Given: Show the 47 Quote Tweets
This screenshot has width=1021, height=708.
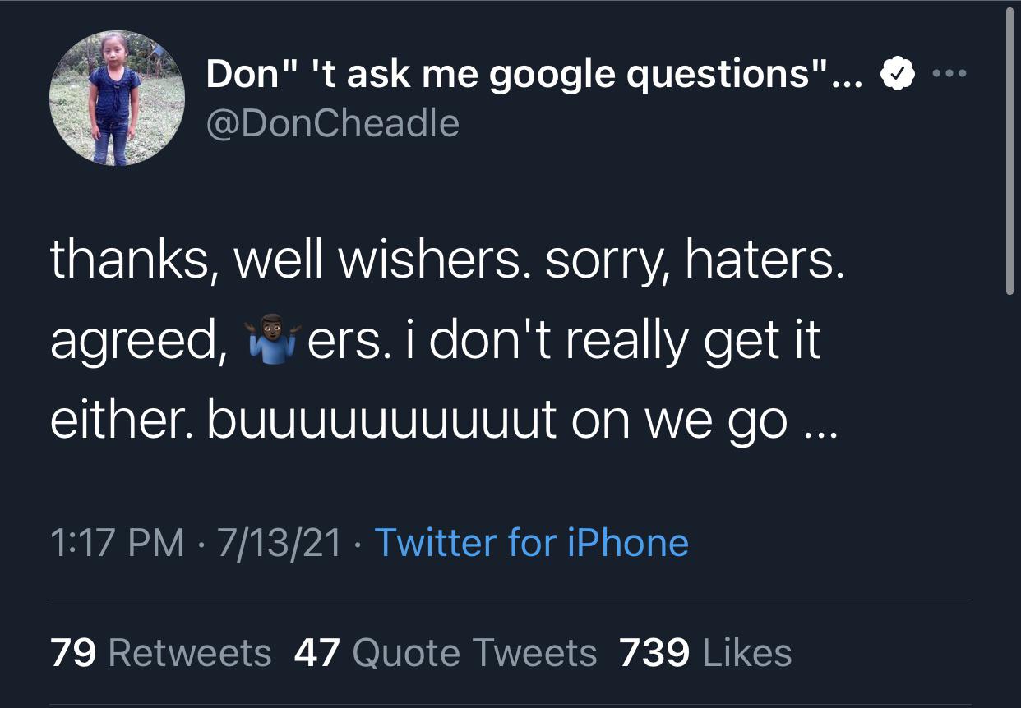Looking at the screenshot, I should tap(446, 654).
